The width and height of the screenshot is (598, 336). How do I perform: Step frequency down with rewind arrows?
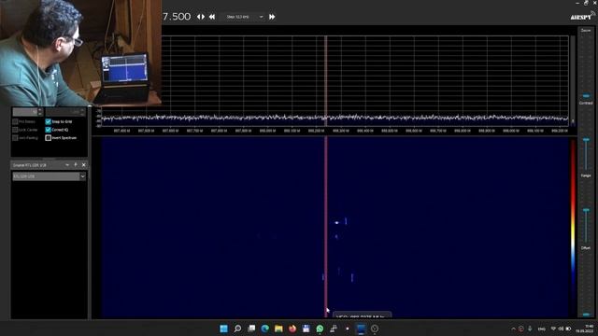pos(212,17)
